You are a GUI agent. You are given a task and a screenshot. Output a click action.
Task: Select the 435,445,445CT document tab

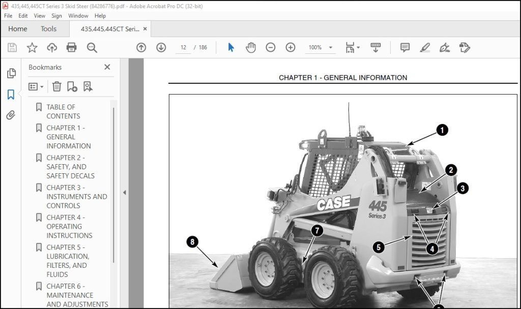point(110,29)
